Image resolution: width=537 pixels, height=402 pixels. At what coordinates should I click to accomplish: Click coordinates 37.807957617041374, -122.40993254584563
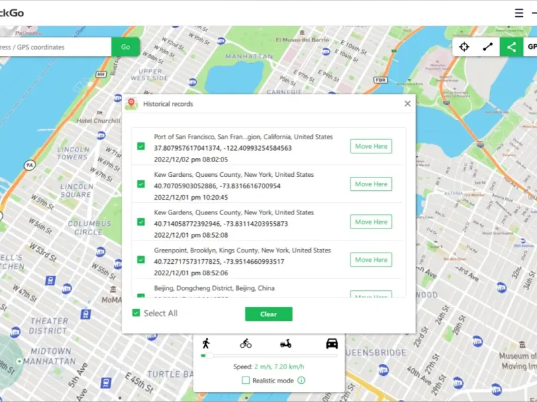(x=223, y=148)
